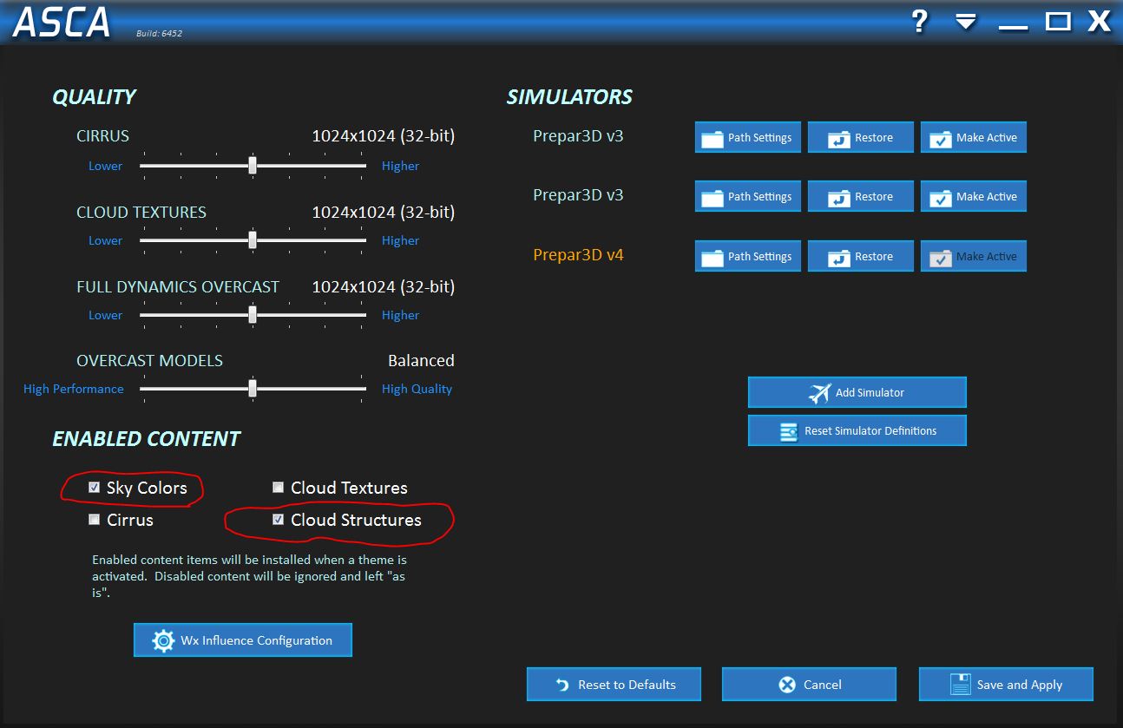Adjust the FULL DYNAMICS OVERCAST slider
1123x728 pixels.
[253, 315]
